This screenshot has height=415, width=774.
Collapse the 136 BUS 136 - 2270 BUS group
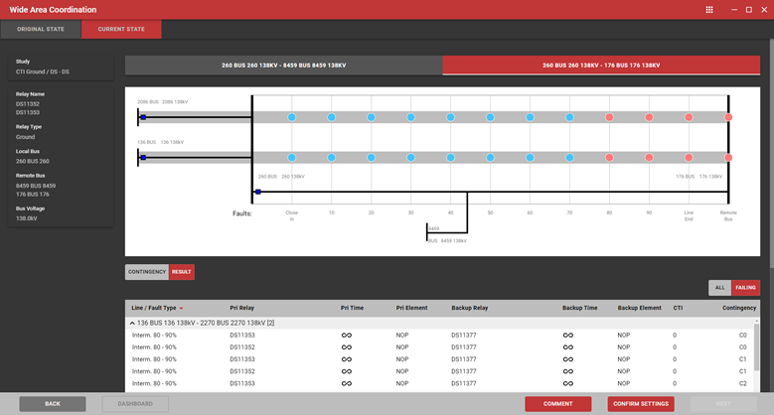132,324
